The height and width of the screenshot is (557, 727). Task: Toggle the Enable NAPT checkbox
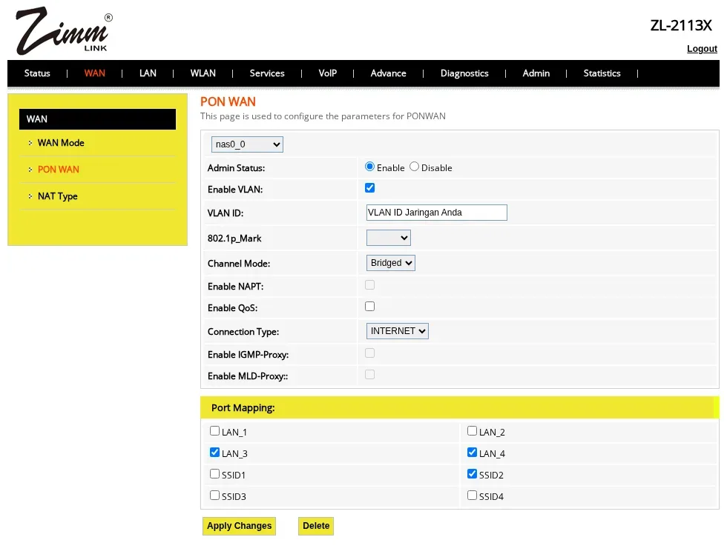click(369, 284)
